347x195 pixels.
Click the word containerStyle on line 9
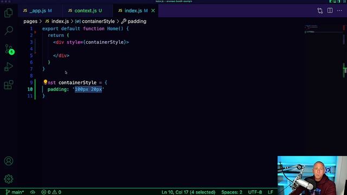pyautogui.click(x=78, y=82)
